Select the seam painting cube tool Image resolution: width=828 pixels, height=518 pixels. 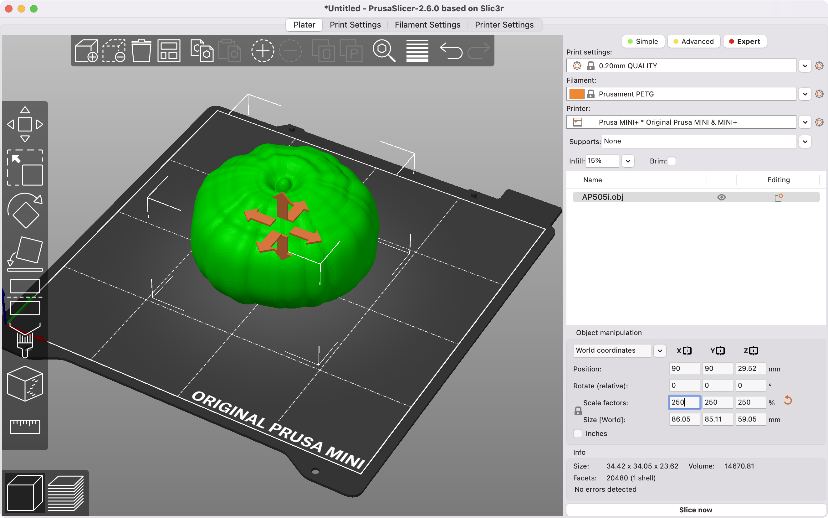tap(25, 383)
